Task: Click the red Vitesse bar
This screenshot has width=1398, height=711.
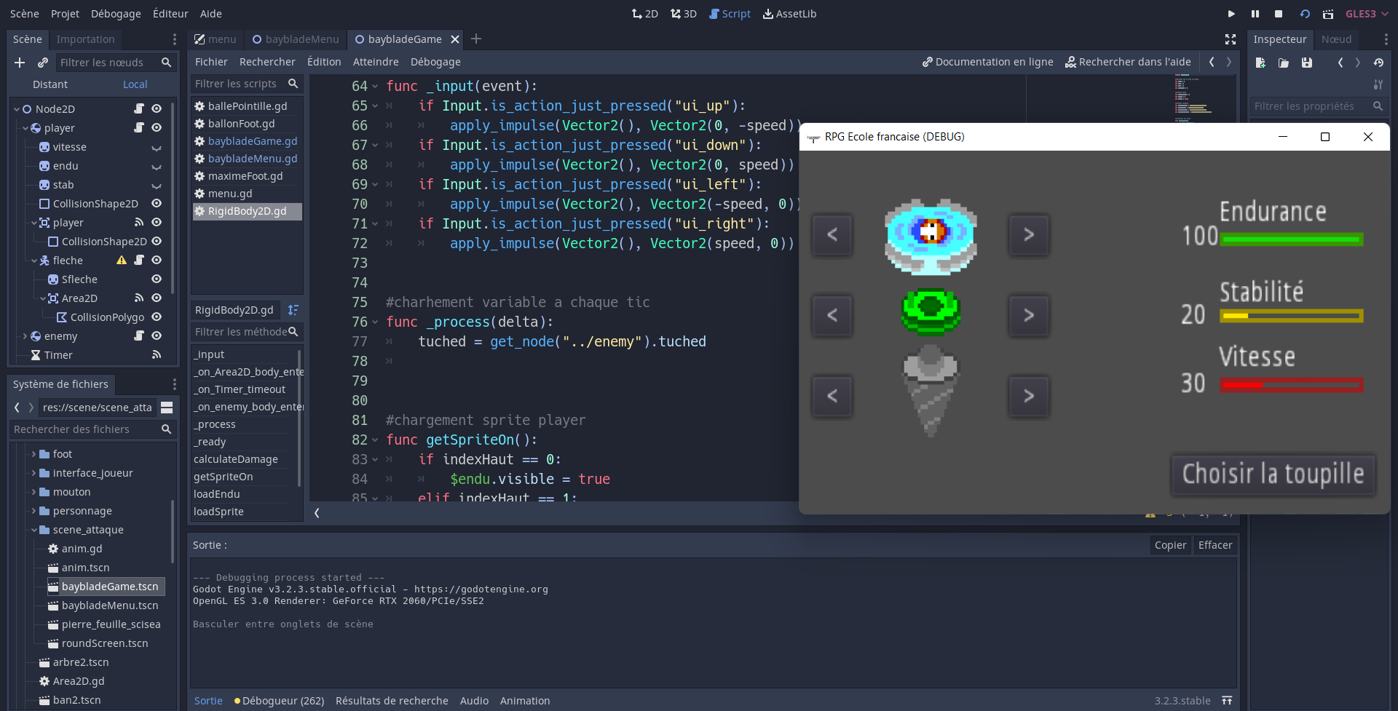Action: [1292, 385]
